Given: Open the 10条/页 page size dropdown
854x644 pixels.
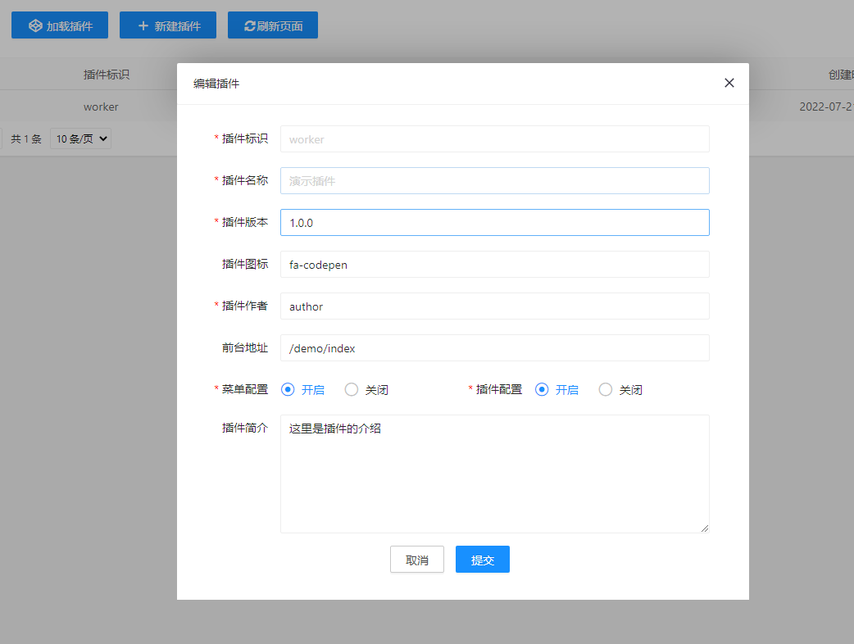Looking at the screenshot, I should [80, 139].
